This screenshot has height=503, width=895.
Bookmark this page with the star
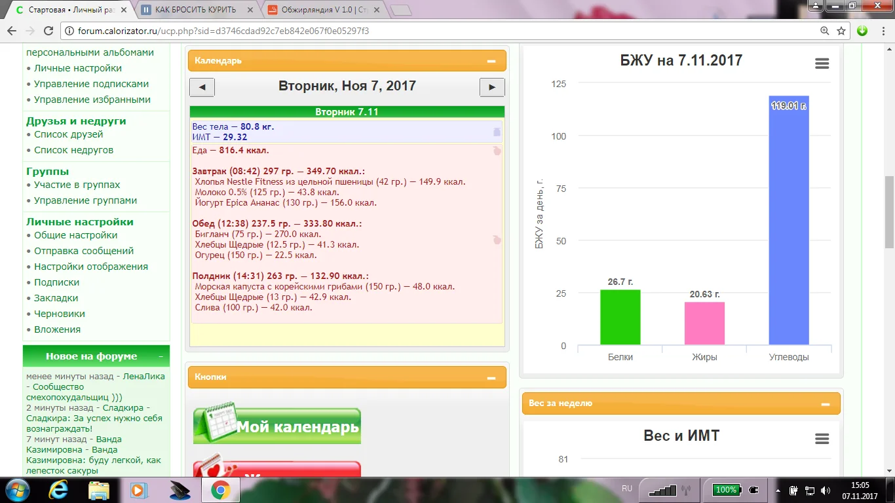841,31
